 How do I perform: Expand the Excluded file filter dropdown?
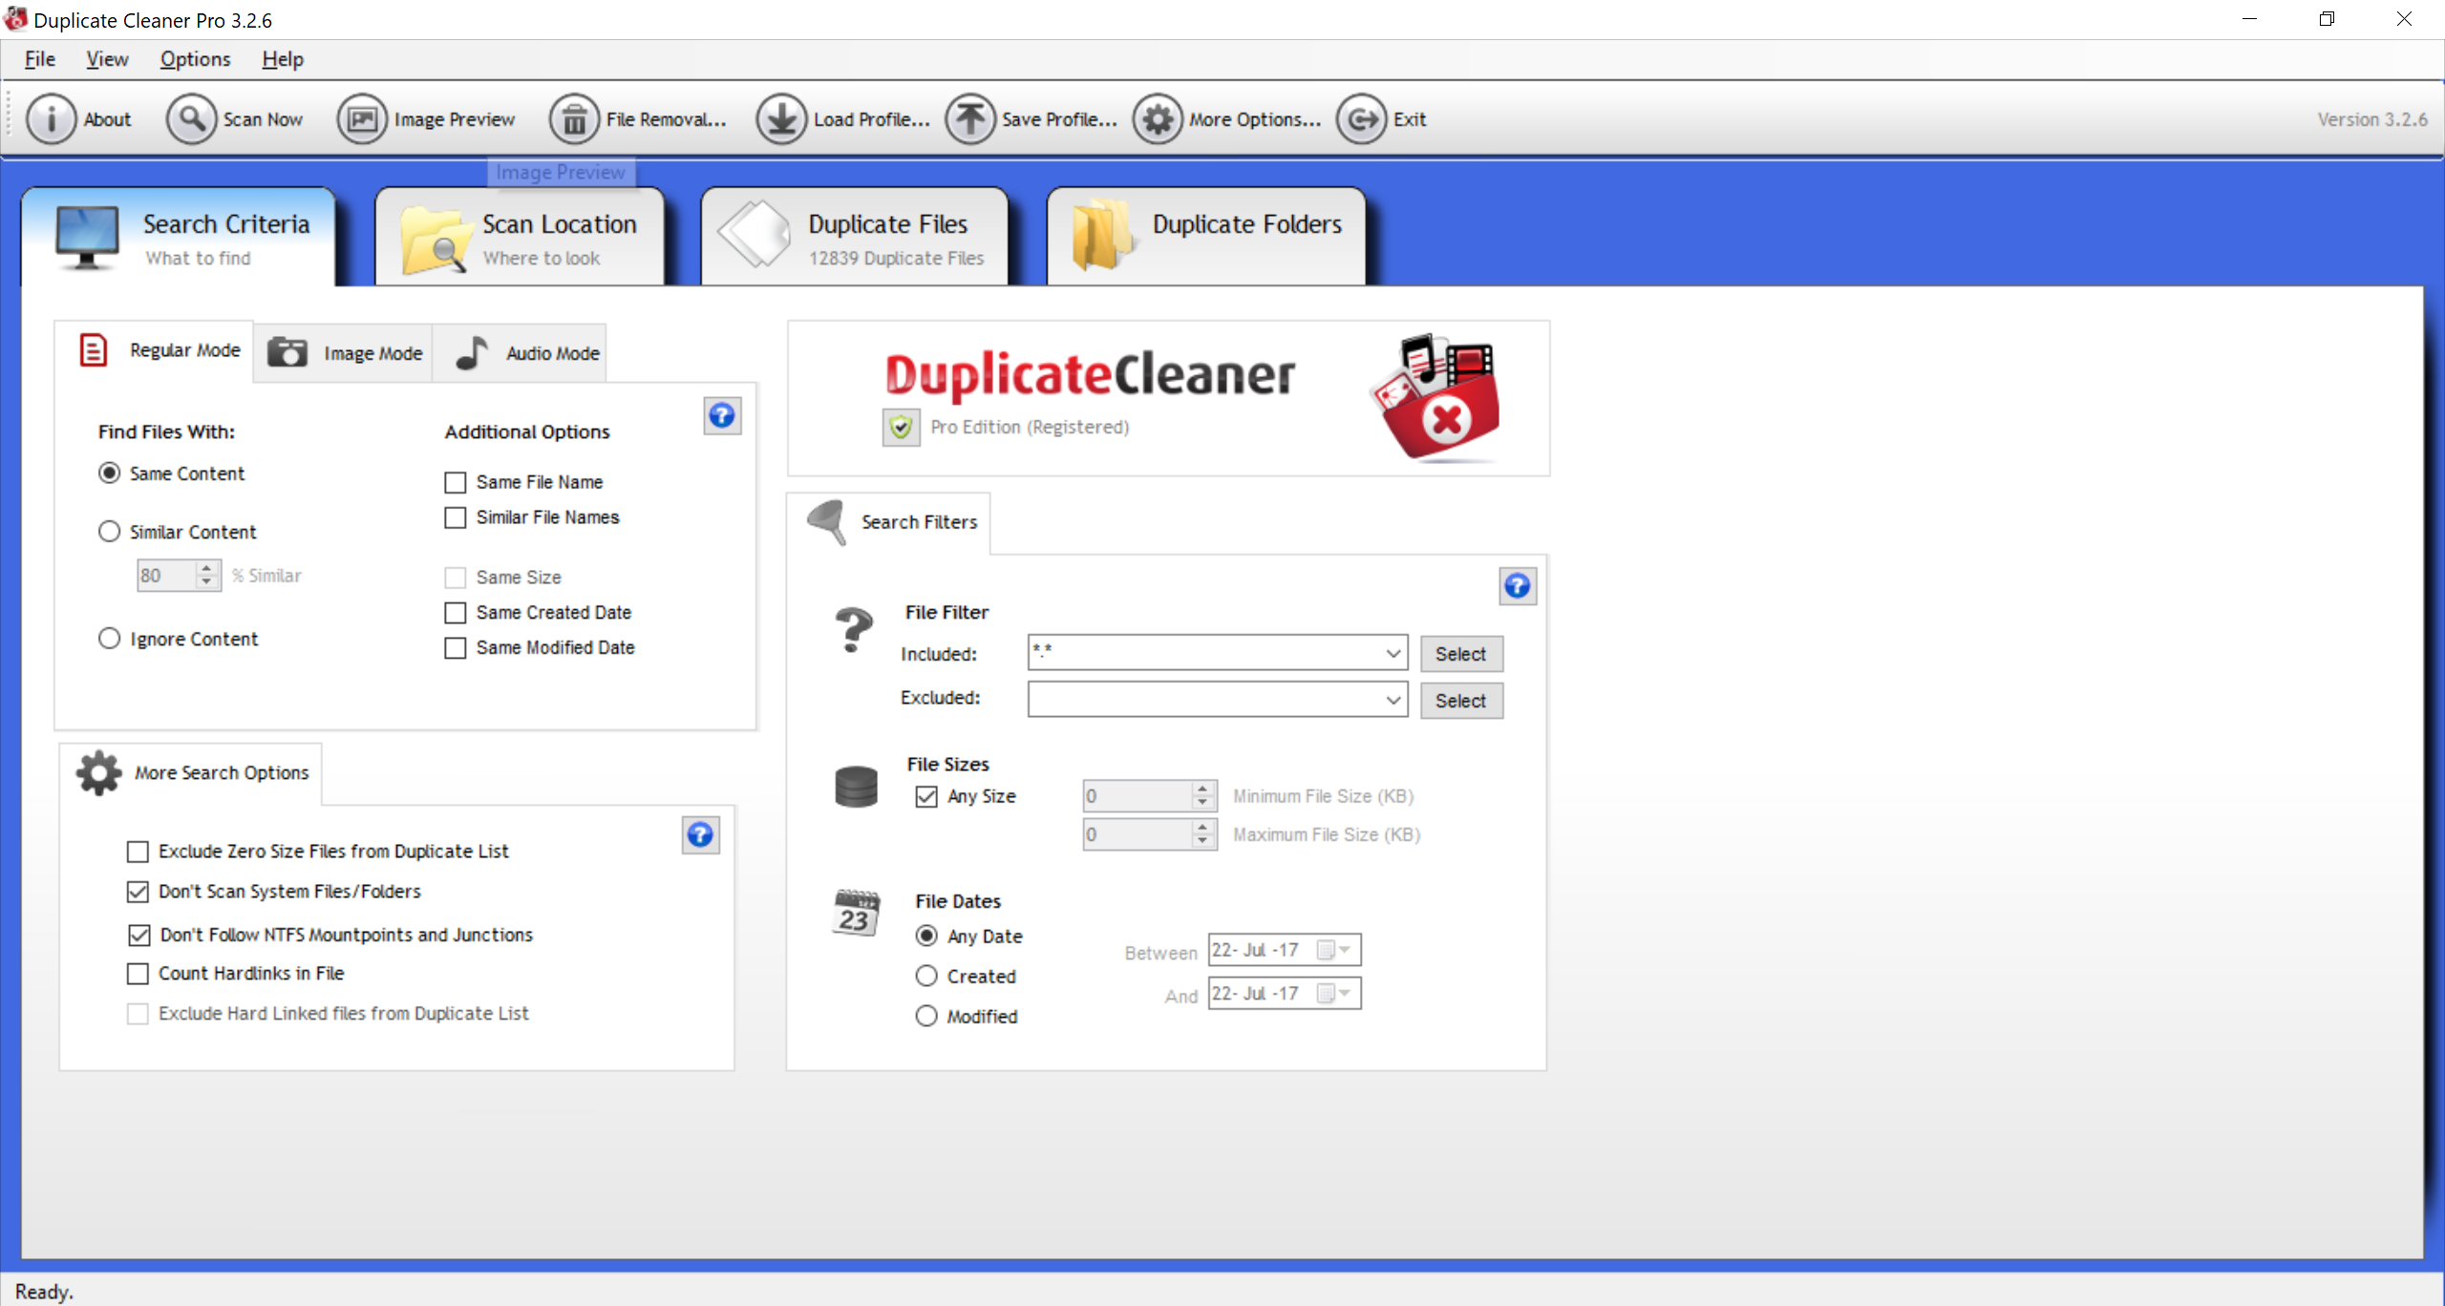coord(1393,700)
